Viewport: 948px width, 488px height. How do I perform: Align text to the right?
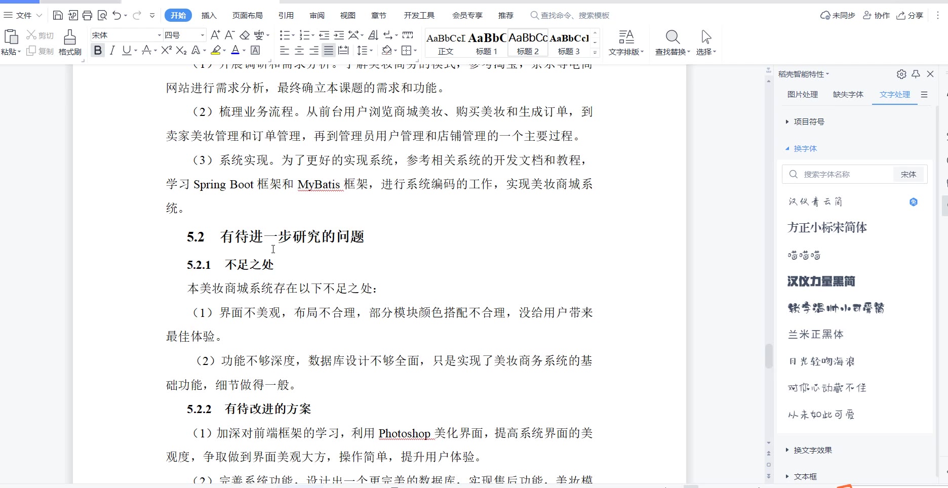tap(314, 50)
